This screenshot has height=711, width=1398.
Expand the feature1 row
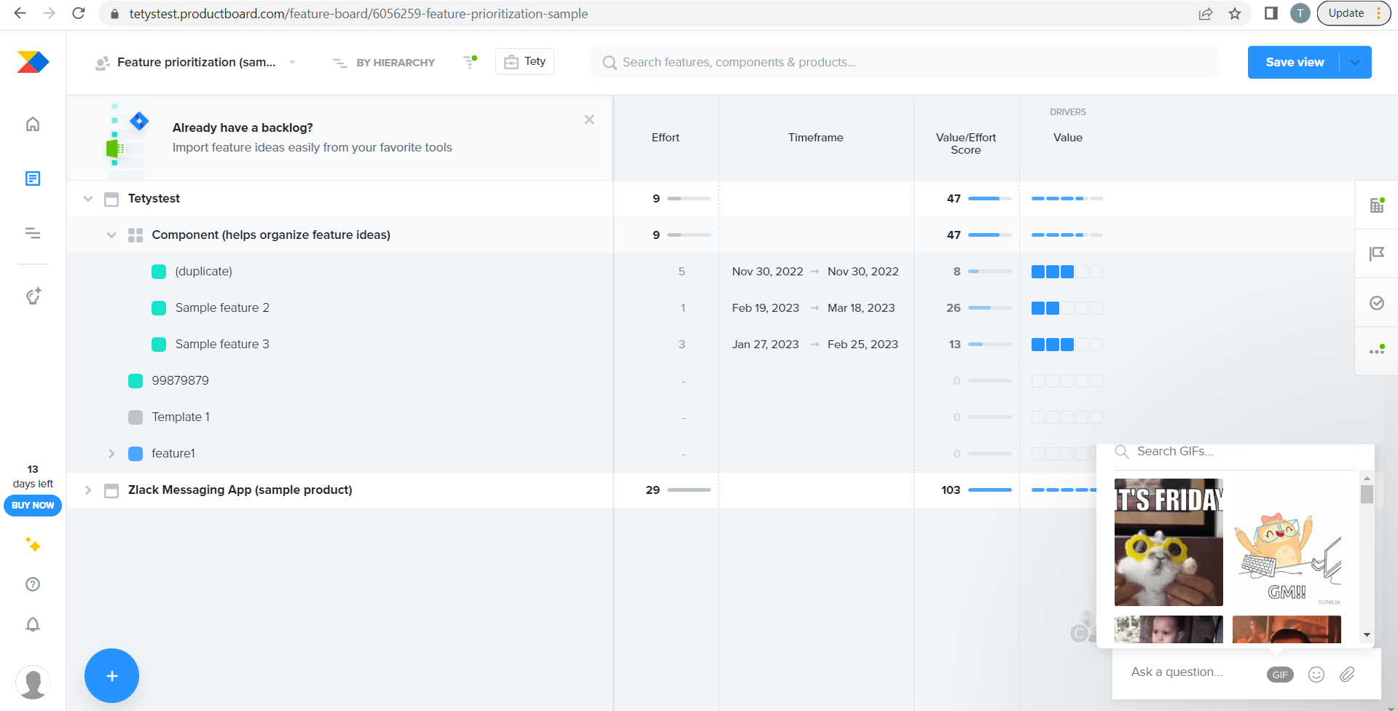coord(111,453)
